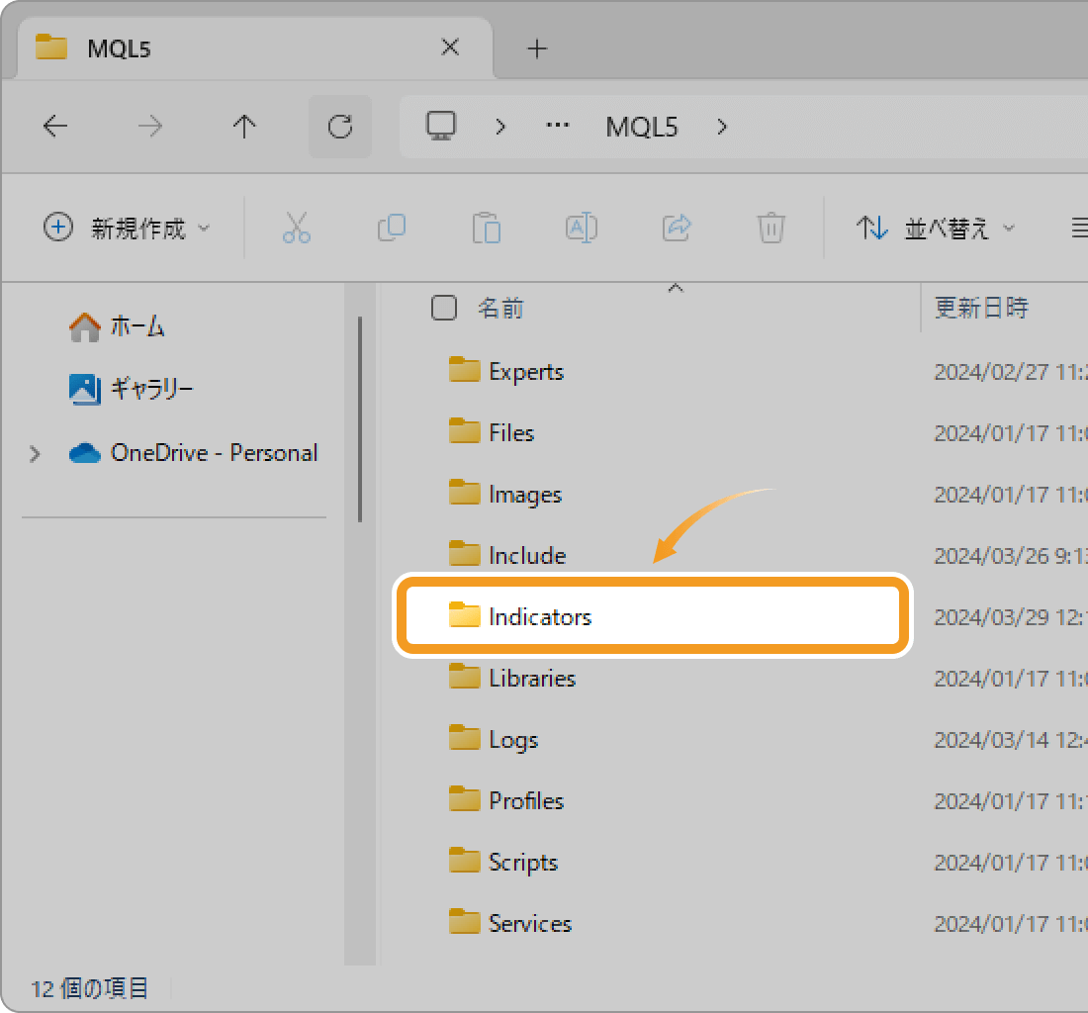The height and width of the screenshot is (1013, 1088).
Task: Select the Include folder
Action: 507,555
